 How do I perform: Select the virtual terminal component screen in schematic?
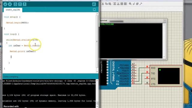(169, 76)
